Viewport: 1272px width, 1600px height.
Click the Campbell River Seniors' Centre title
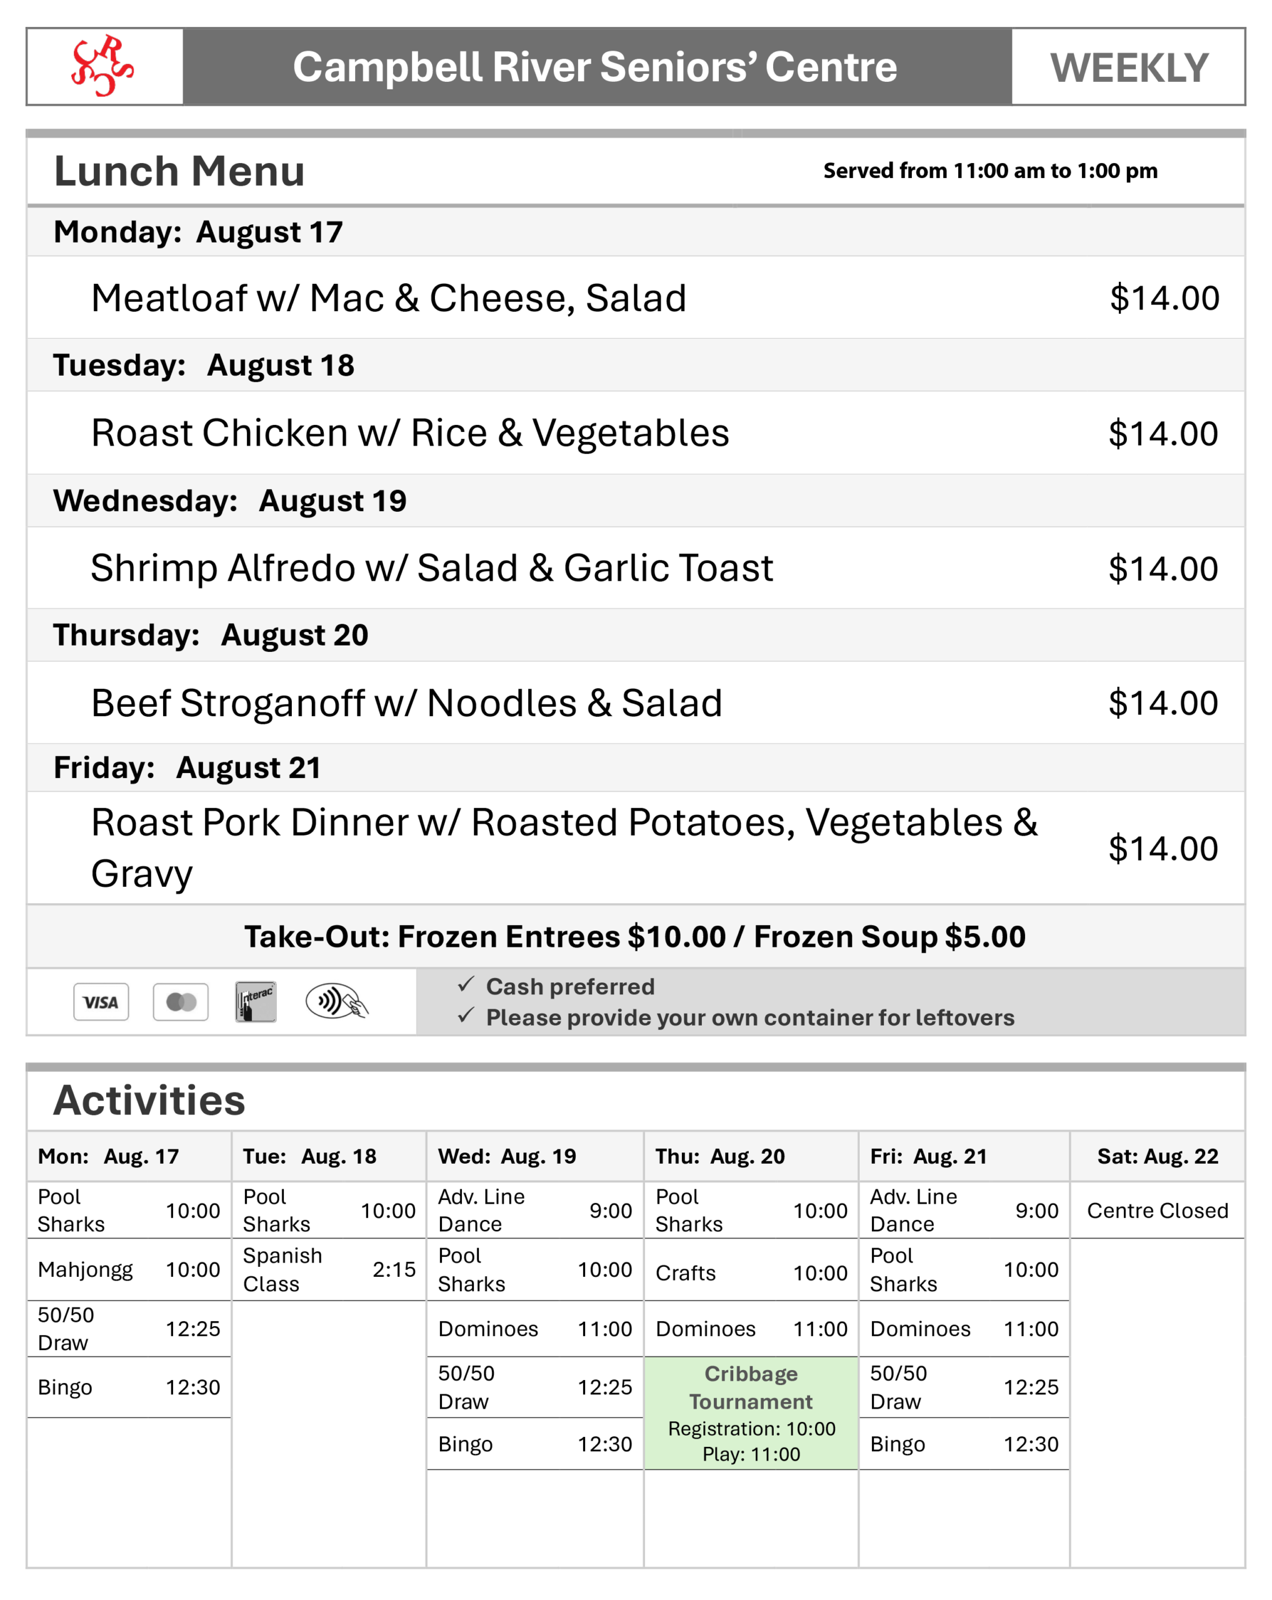[x=595, y=67]
